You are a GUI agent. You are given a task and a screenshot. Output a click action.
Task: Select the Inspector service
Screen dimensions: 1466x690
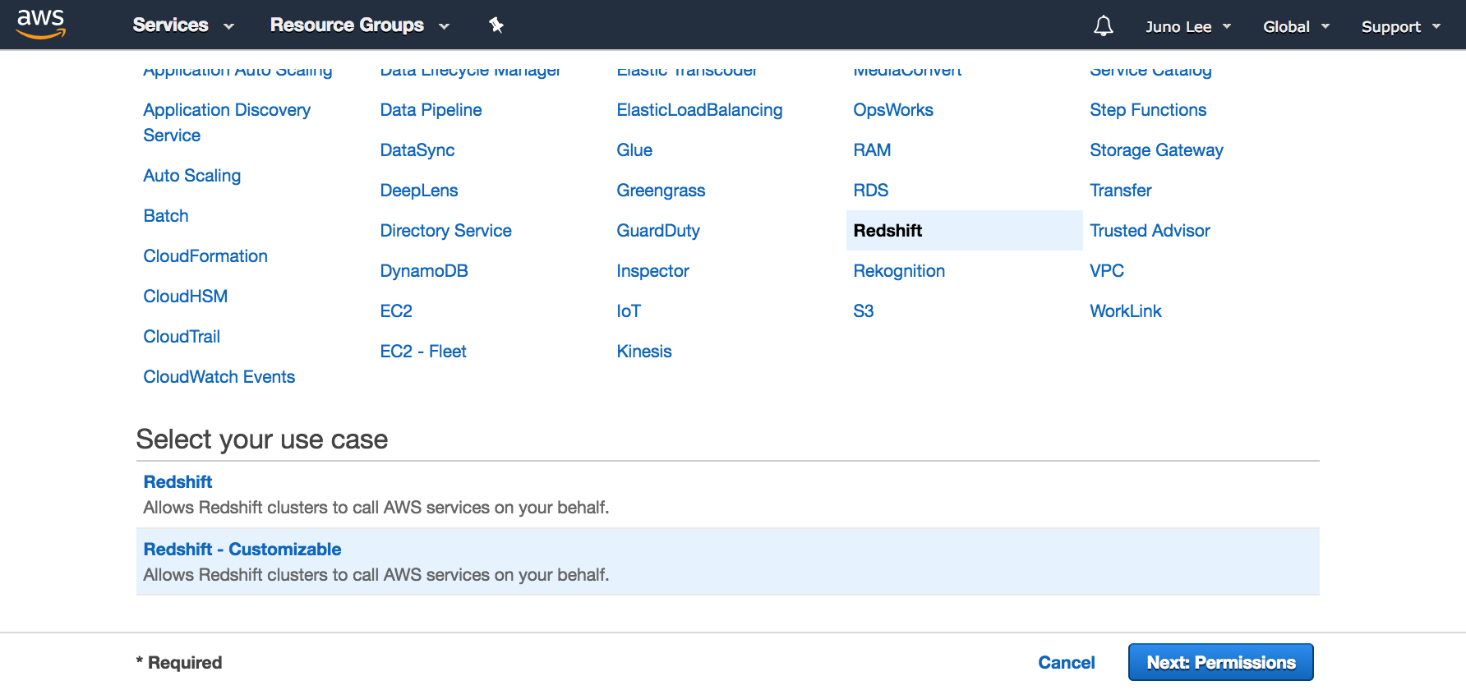(652, 271)
